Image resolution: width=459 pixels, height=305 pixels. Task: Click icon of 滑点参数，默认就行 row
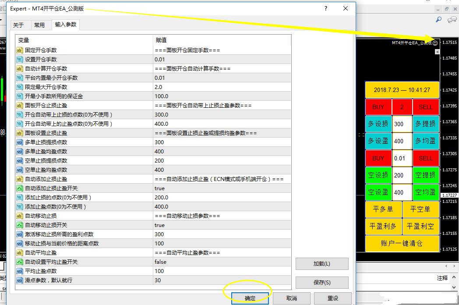pos(20,280)
